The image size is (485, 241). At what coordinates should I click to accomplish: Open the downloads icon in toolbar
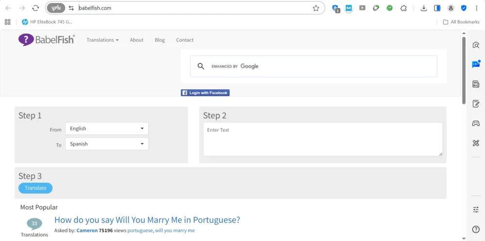point(424,8)
